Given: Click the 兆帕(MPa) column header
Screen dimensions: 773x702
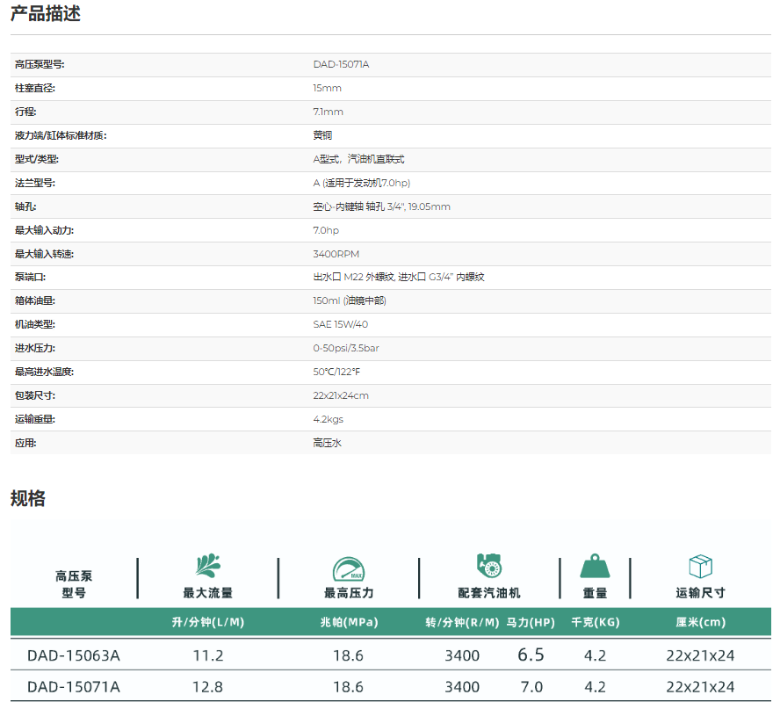Looking at the screenshot, I should [348, 622].
